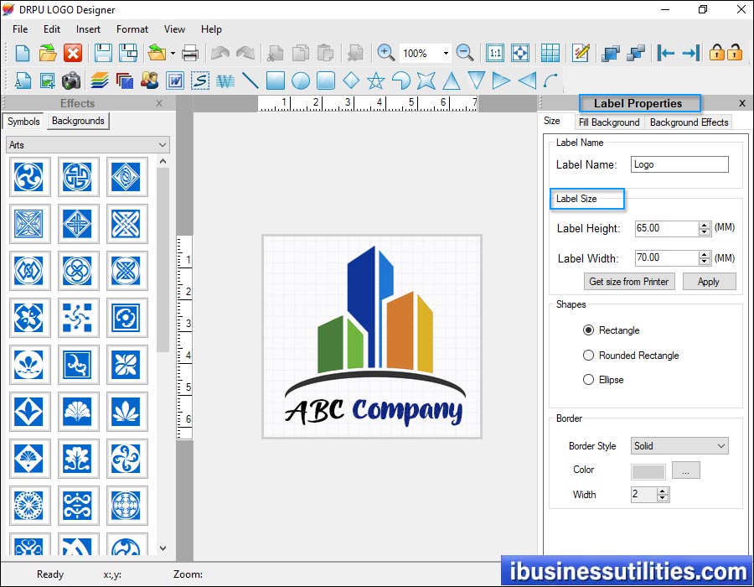Click the Label Name input field

(679, 164)
